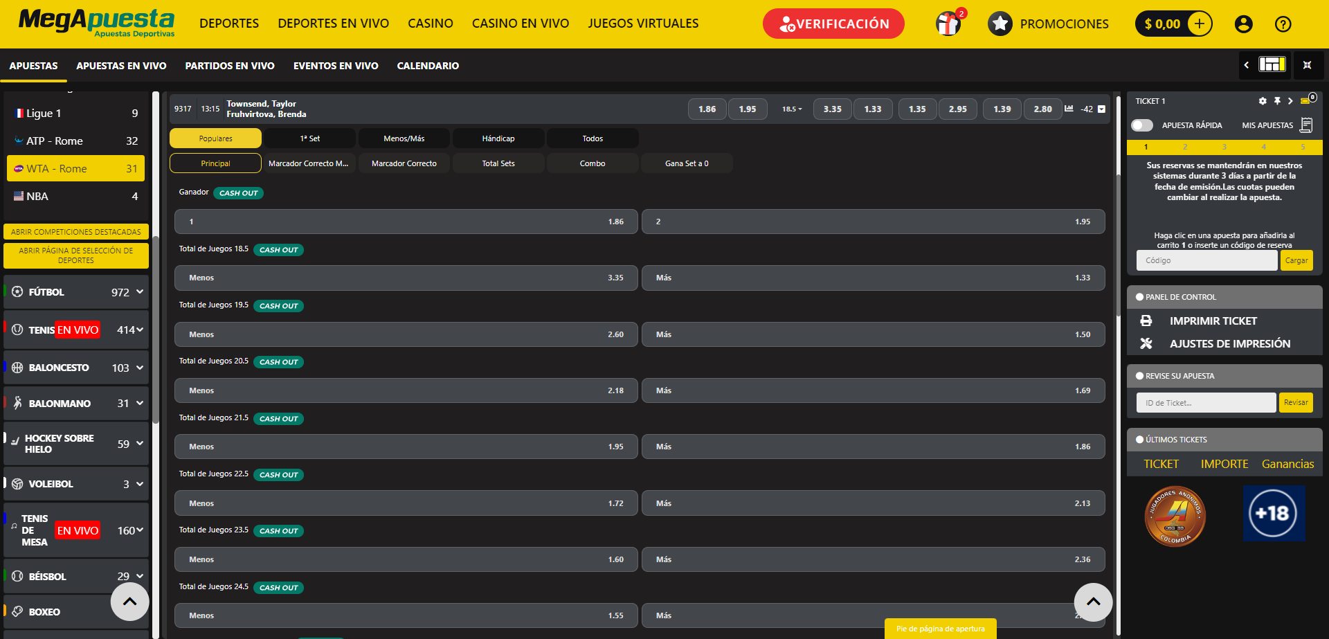Click the star icon next to Promociones
The height and width of the screenshot is (639, 1329).
[x=1000, y=24]
